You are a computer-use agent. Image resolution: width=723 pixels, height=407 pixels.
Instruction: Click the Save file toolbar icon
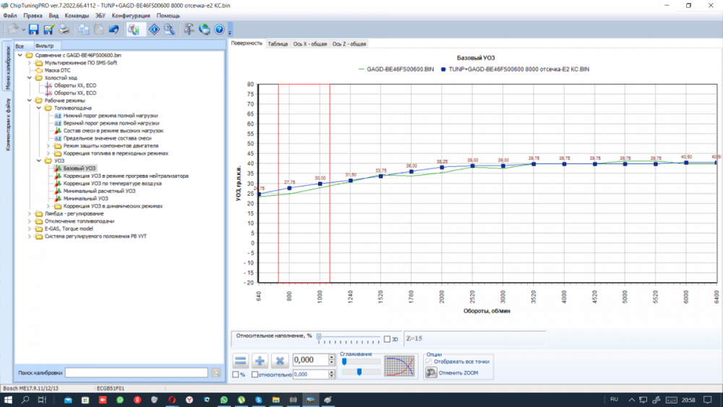[33, 30]
